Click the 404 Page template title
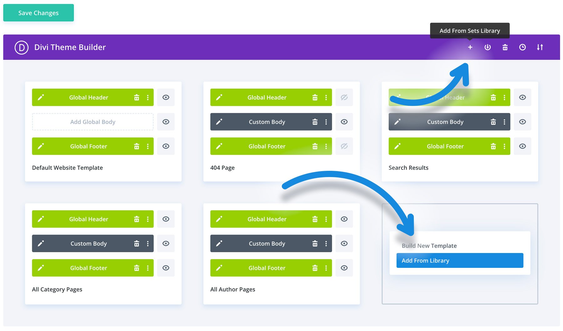563x331 pixels. pyautogui.click(x=222, y=168)
